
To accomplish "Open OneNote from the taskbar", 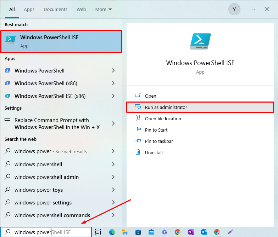I will [191, 232].
